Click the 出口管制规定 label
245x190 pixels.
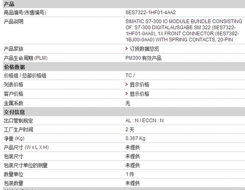point(18,121)
